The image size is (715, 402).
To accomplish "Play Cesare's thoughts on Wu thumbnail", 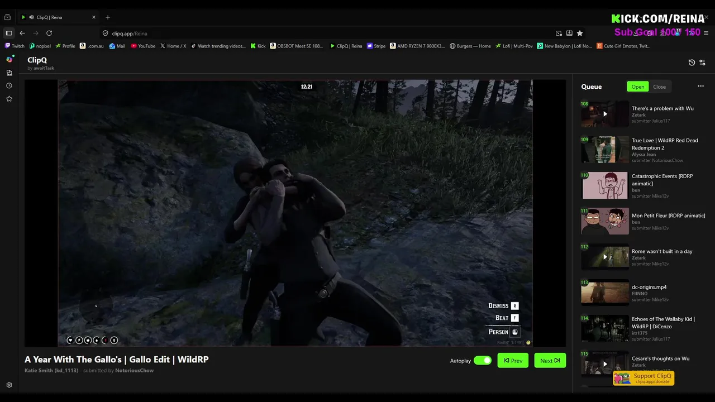I will coord(605,364).
